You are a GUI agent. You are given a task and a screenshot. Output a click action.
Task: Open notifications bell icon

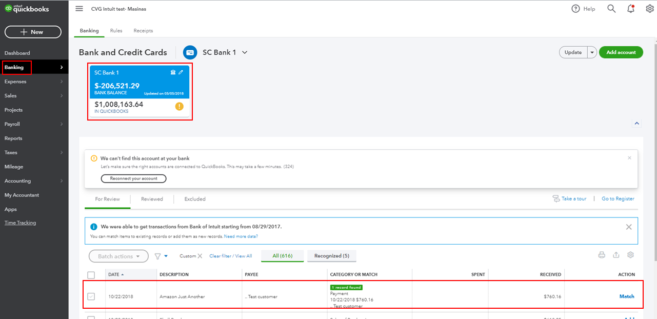point(631,9)
